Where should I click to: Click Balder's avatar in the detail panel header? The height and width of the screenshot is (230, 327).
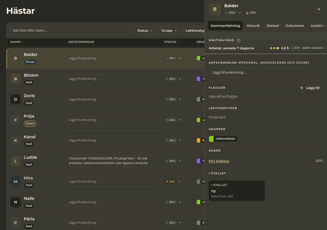click(x=215, y=9)
